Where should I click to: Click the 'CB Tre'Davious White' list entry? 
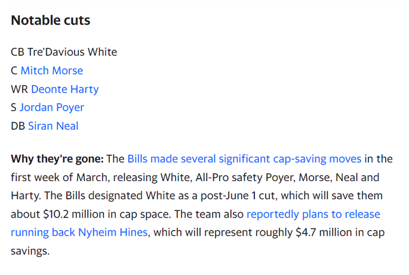point(64,52)
